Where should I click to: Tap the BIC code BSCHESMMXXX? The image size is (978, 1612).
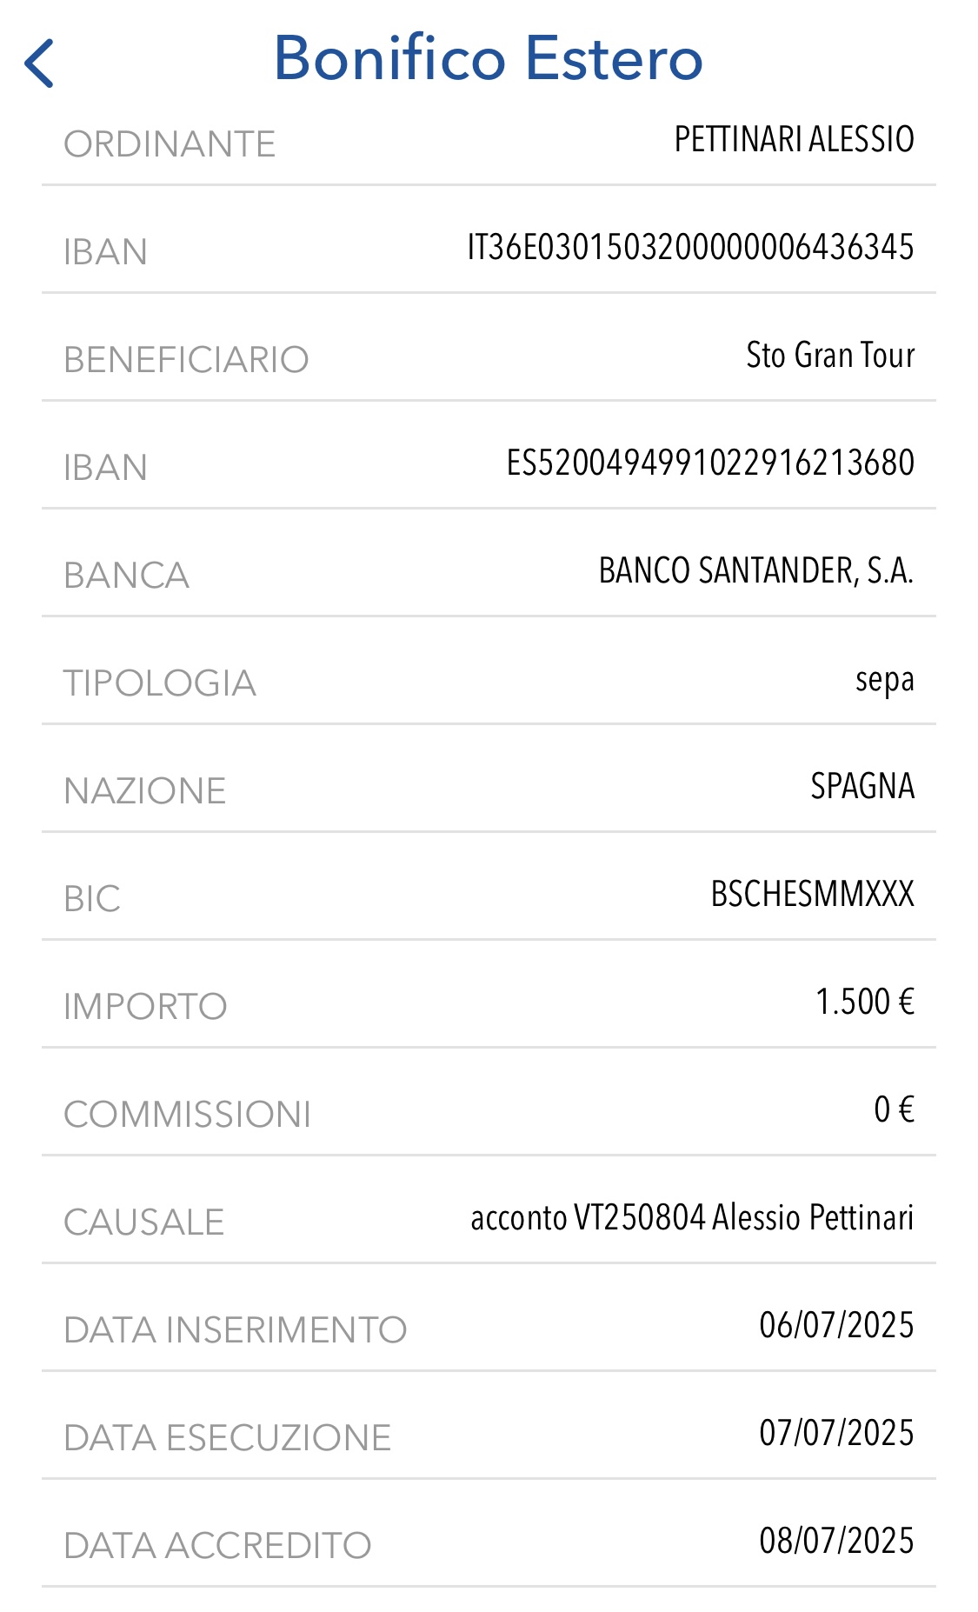click(x=812, y=894)
